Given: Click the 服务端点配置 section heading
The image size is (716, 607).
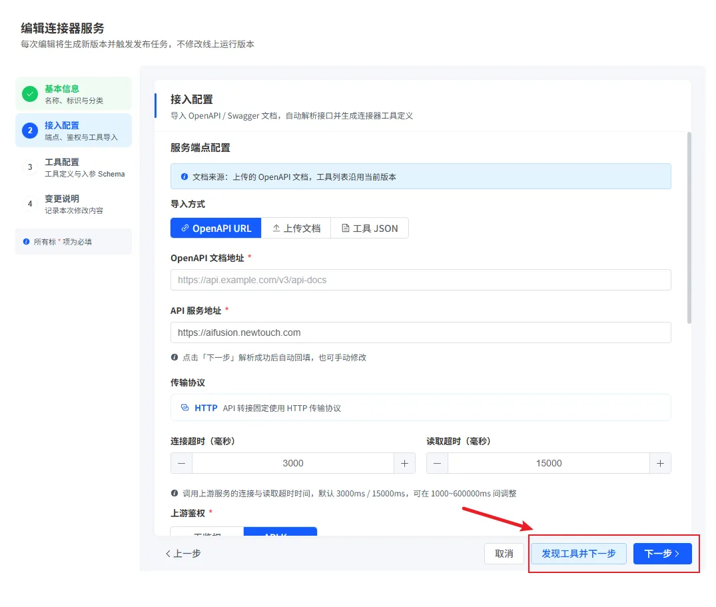Looking at the screenshot, I should (200, 148).
